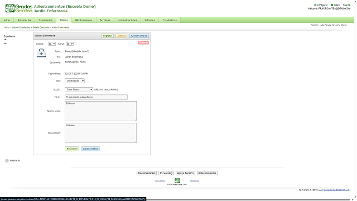The image size is (357, 201).
Task: Click the Captura Vitales button
Action: (x=90, y=149)
